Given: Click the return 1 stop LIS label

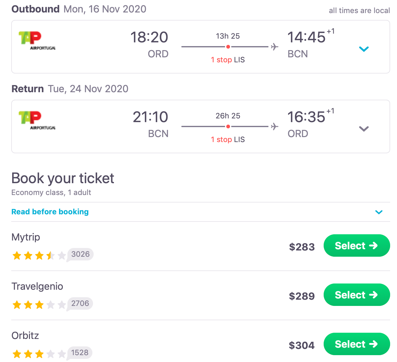Looking at the screenshot, I should [228, 140].
